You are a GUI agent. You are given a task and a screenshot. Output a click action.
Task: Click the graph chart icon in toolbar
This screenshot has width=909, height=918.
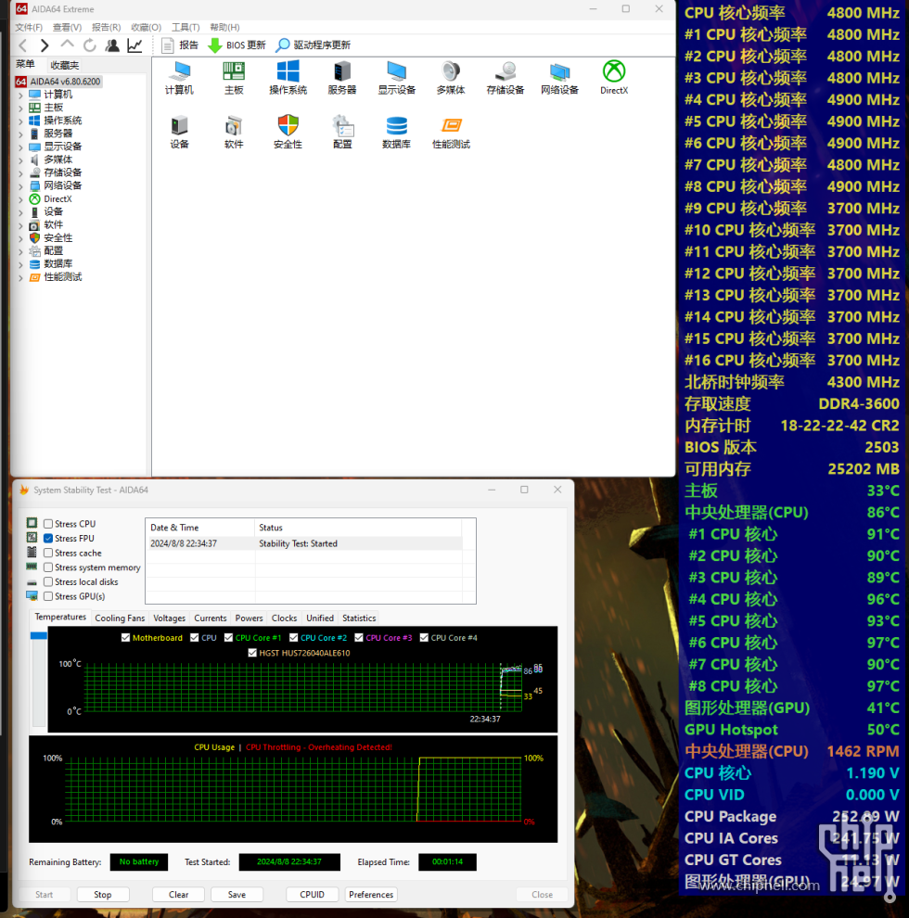[x=134, y=45]
